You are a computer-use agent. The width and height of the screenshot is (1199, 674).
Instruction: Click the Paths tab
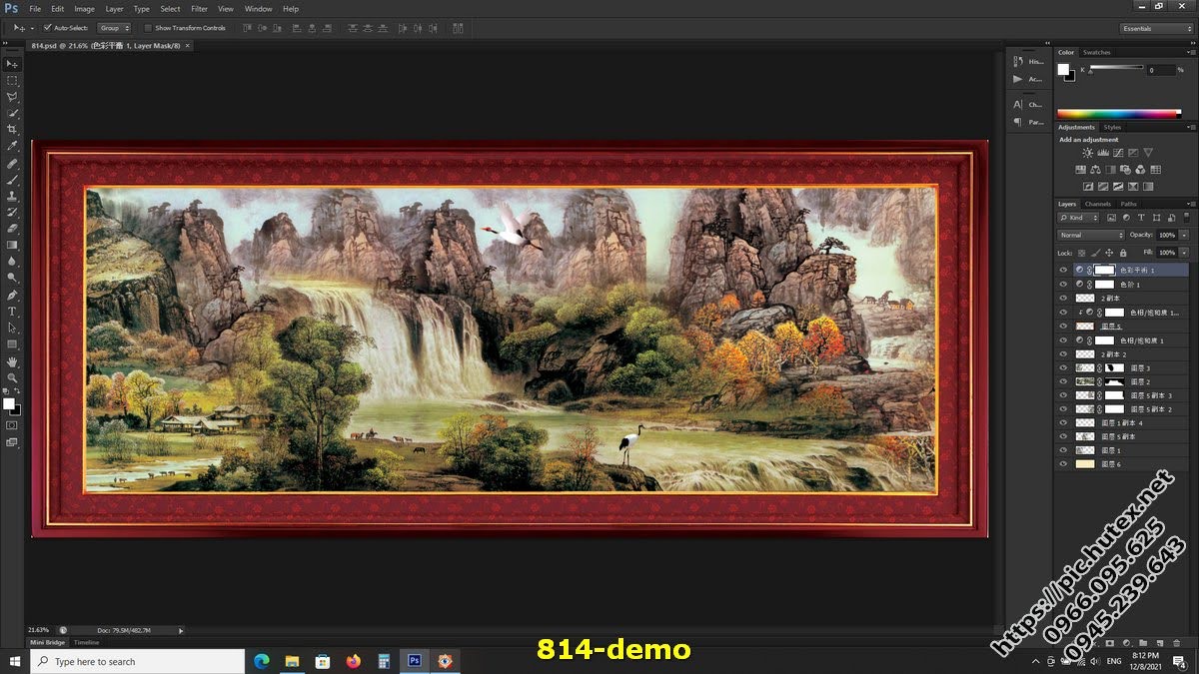(x=1128, y=204)
